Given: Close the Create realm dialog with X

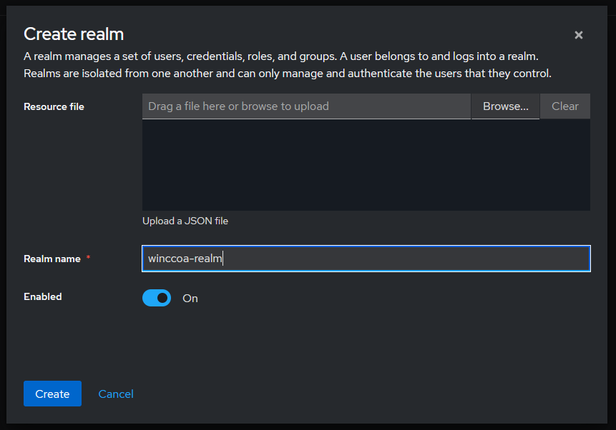Looking at the screenshot, I should click(x=578, y=35).
